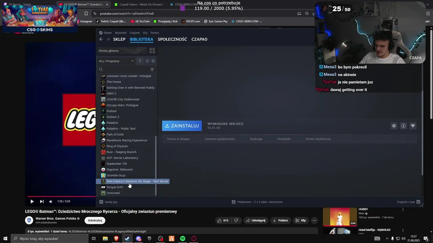The height and width of the screenshot is (243, 433).
Task: Select Outlast 2 in the library
Action: [113, 117]
